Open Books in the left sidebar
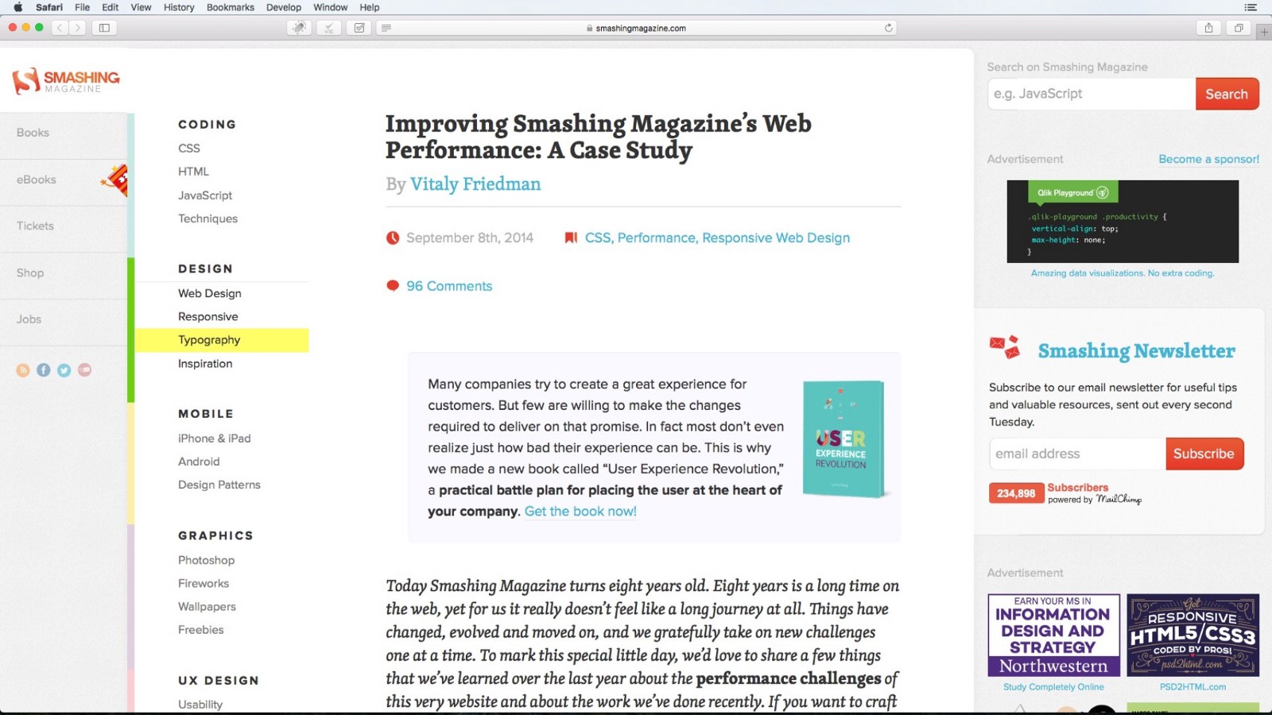Image resolution: width=1272 pixels, height=715 pixels. click(33, 133)
